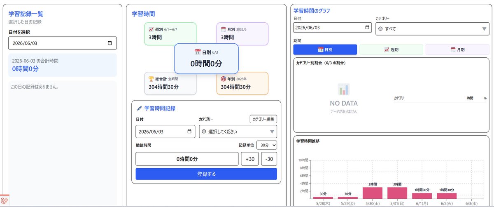Screen dimensions: 494x207
Task: Click the 日付を選択 date input field
Action: (x=63, y=43)
